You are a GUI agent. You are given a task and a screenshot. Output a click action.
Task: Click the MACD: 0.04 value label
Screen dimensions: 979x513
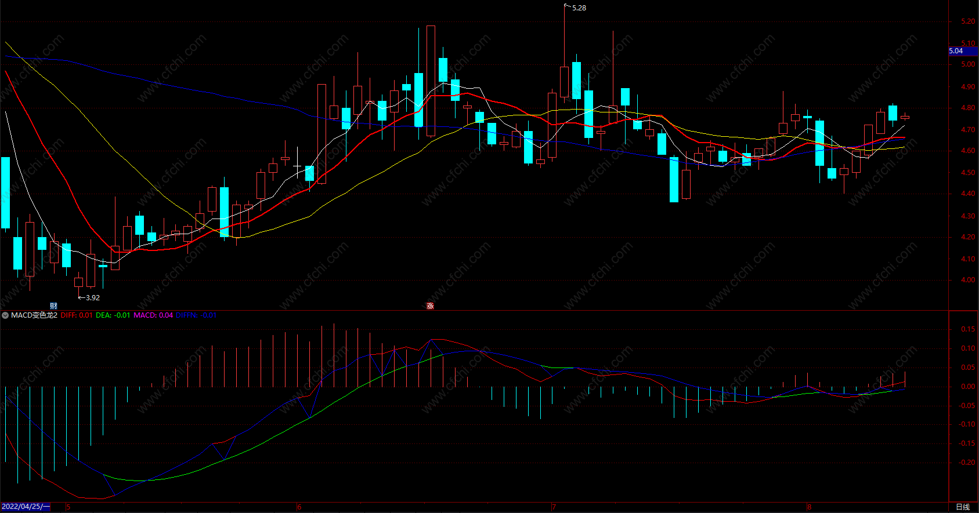(x=153, y=315)
